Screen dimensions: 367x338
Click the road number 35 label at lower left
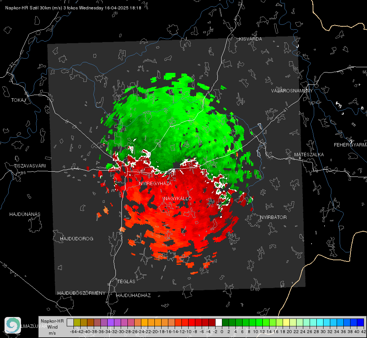pyautogui.click(x=5, y=266)
